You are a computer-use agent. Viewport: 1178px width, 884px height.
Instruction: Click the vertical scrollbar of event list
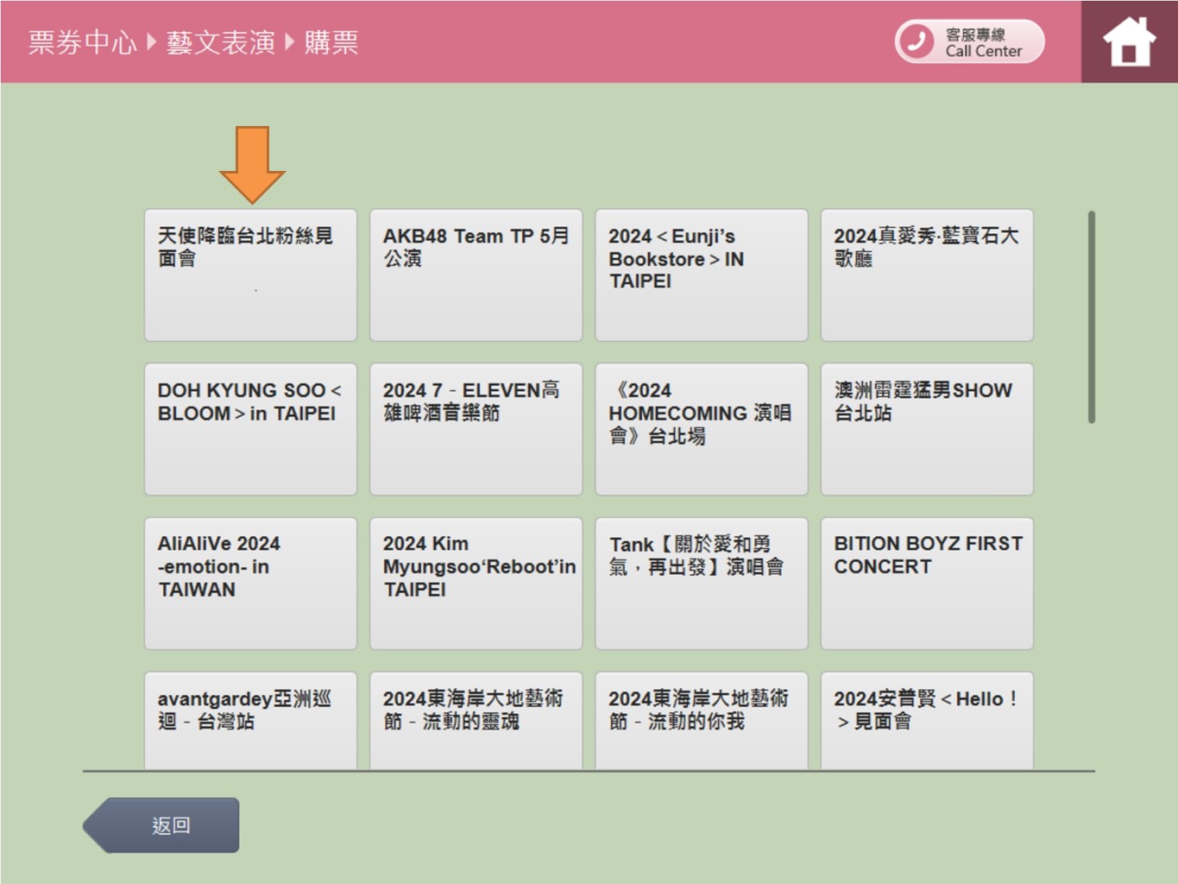pyautogui.click(x=1092, y=317)
